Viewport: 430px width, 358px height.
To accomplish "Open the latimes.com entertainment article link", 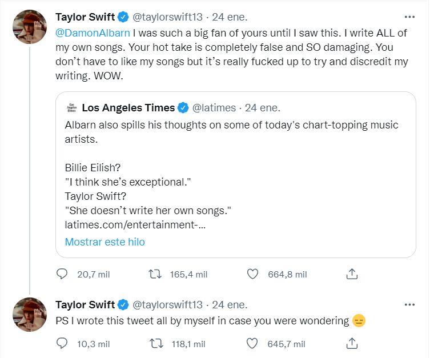I will pyautogui.click(x=135, y=227).
